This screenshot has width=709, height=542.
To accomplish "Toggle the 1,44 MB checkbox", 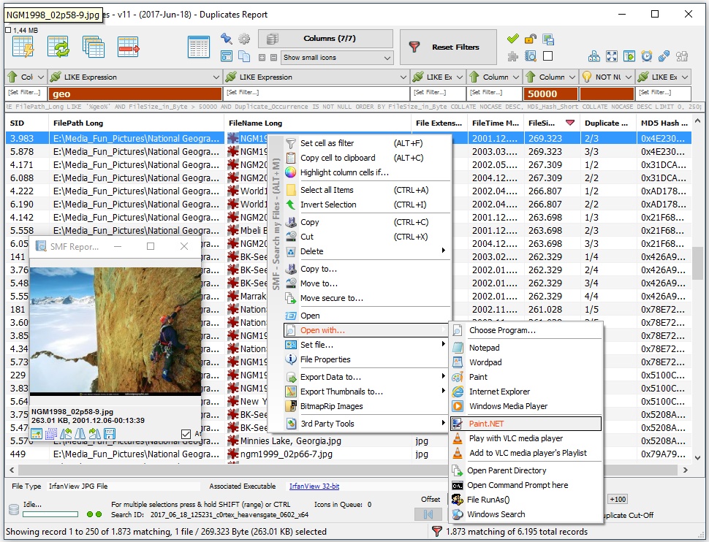I will (x=8, y=30).
